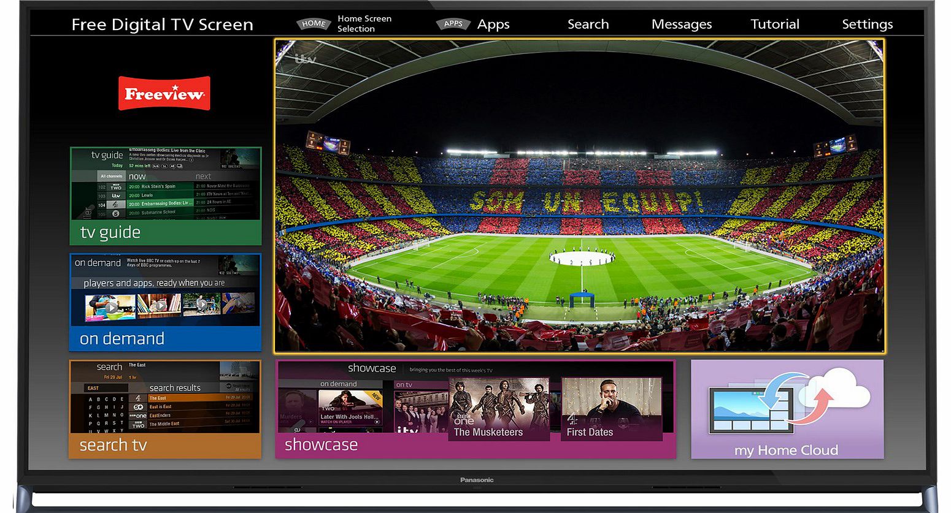The image size is (951, 513).
Task: Click the Freeview logo
Action: pos(164,93)
